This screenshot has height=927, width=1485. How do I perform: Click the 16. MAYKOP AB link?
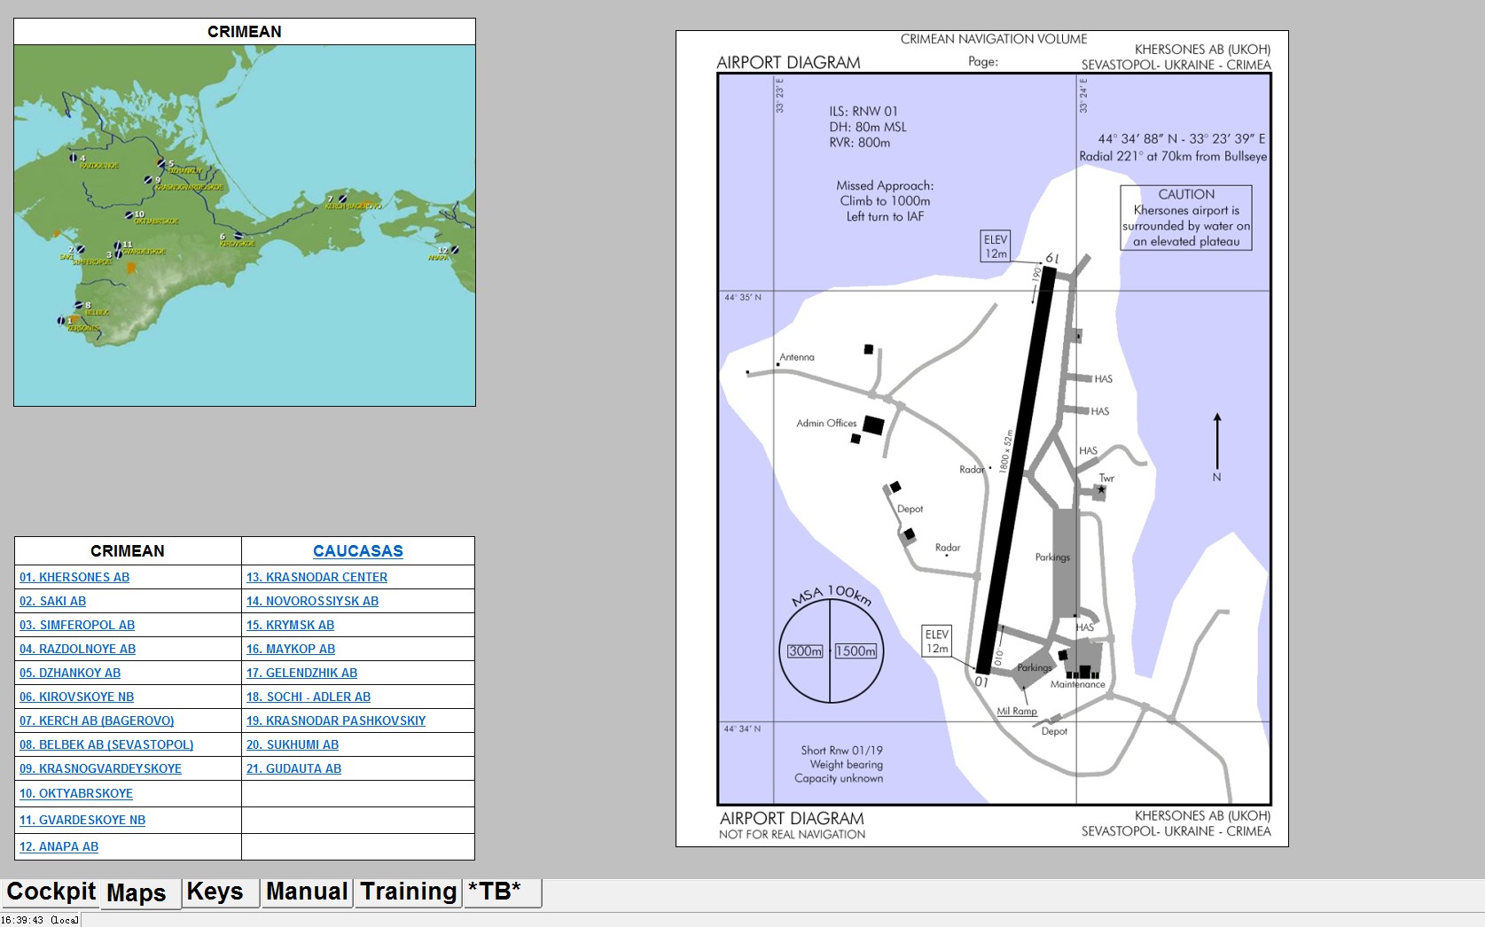[291, 649]
